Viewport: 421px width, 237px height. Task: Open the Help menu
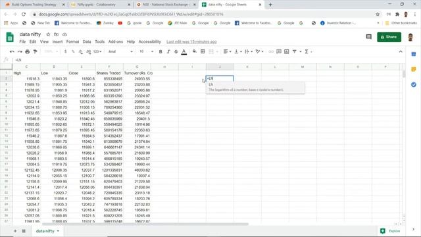click(x=131, y=41)
